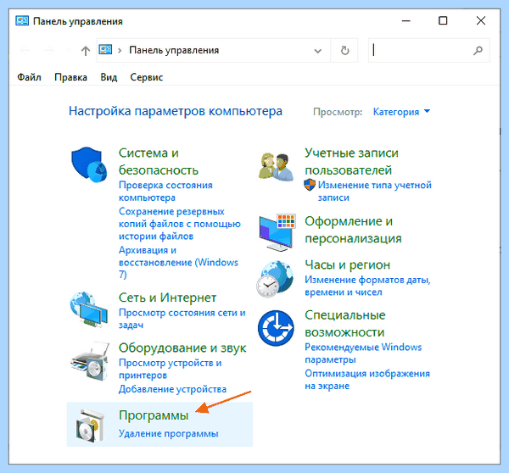Open Специальные возможности category

(345, 324)
